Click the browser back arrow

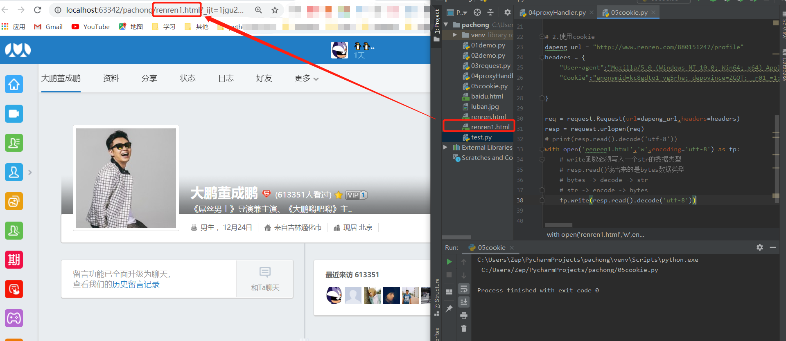(5, 10)
